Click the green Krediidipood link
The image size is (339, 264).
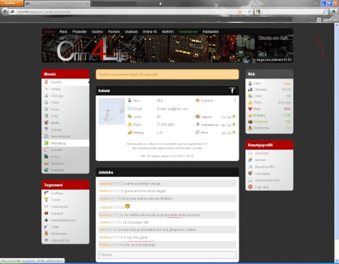[x=188, y=32]
